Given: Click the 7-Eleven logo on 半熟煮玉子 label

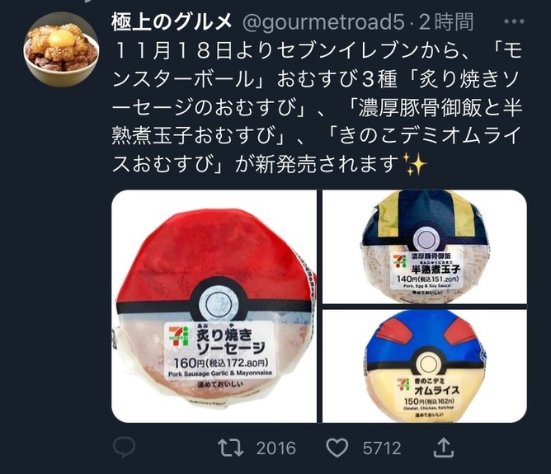Looking at the screenshot, I should 400,260.
